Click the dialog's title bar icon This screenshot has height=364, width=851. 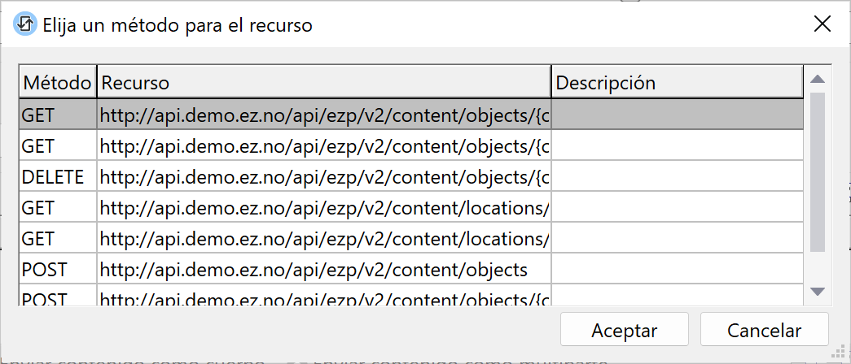coord(24,24)
